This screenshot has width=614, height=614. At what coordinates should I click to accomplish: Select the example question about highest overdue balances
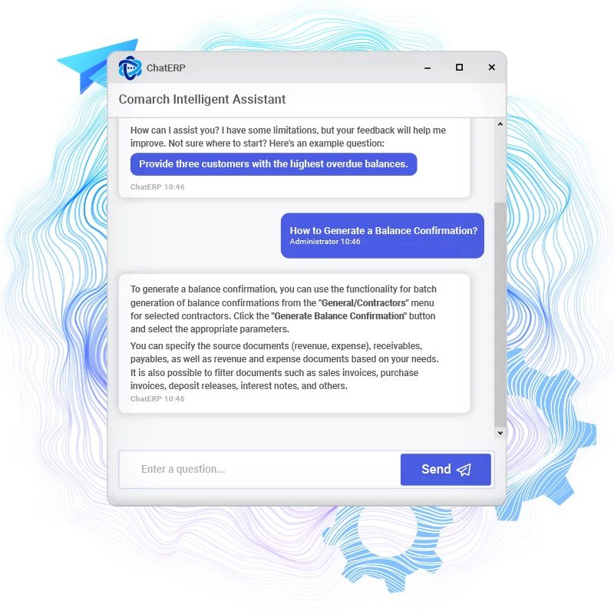tap(274, 164)
